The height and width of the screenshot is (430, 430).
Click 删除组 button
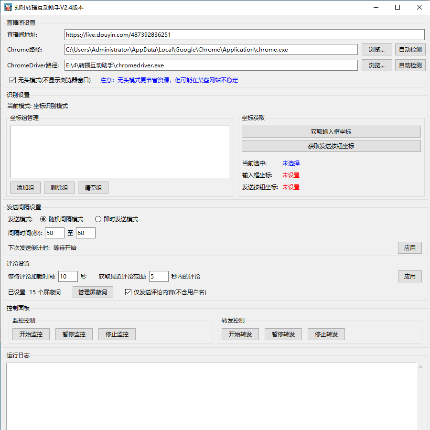click(x=59, y=188)
